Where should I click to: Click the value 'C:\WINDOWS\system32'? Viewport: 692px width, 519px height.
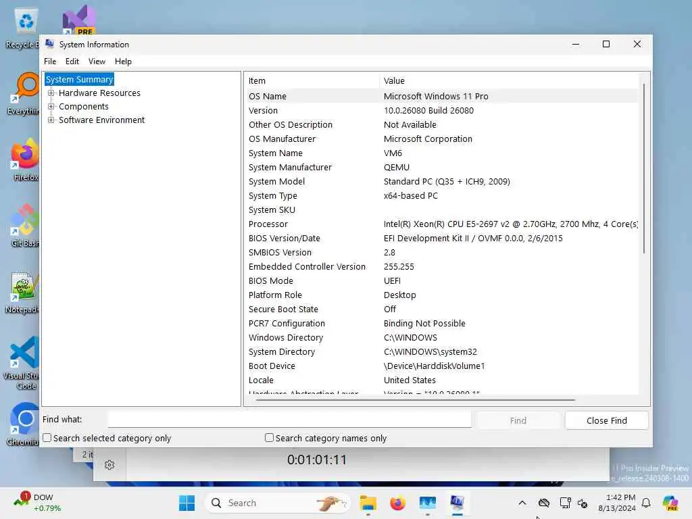pos(430,351)
